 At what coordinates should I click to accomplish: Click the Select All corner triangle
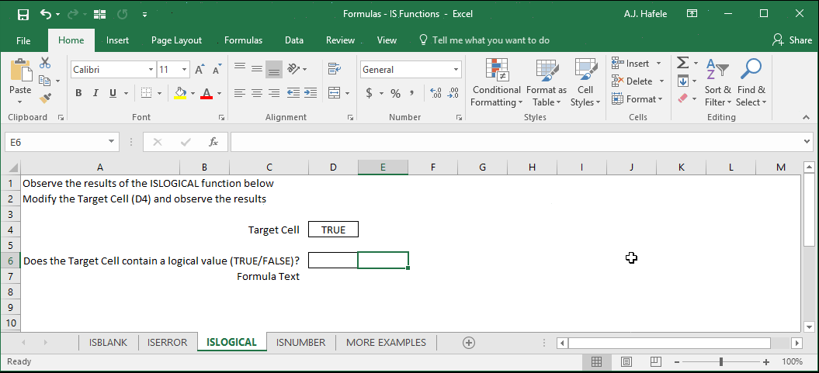click(12, 168)
